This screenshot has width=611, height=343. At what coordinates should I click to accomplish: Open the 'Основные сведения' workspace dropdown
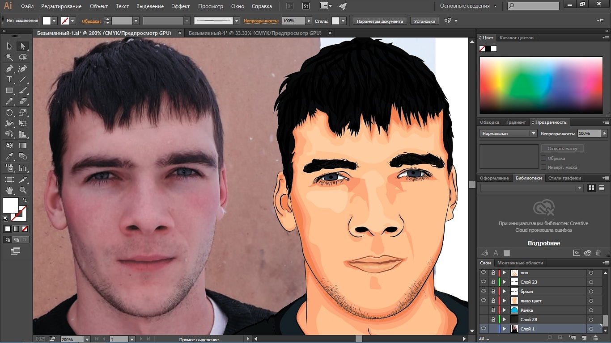(468, 6)
